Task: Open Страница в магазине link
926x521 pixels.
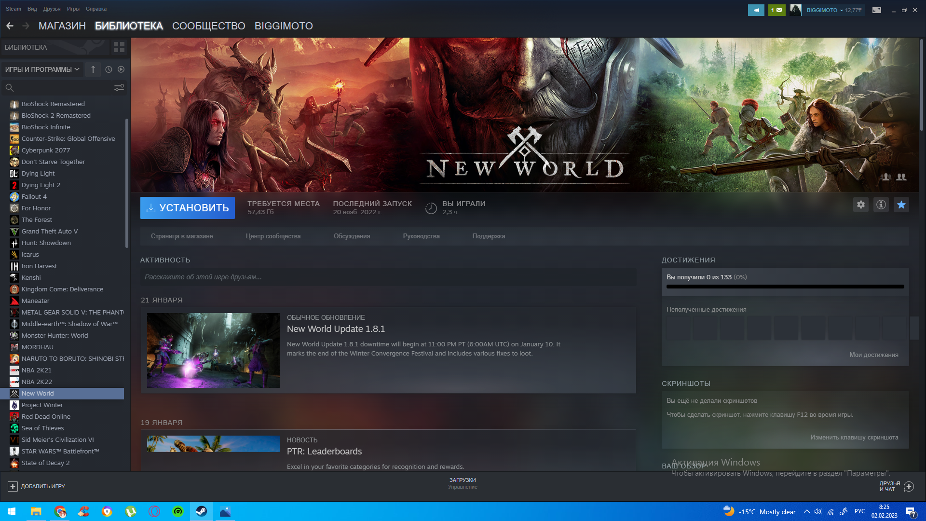Action: point(182,236)
